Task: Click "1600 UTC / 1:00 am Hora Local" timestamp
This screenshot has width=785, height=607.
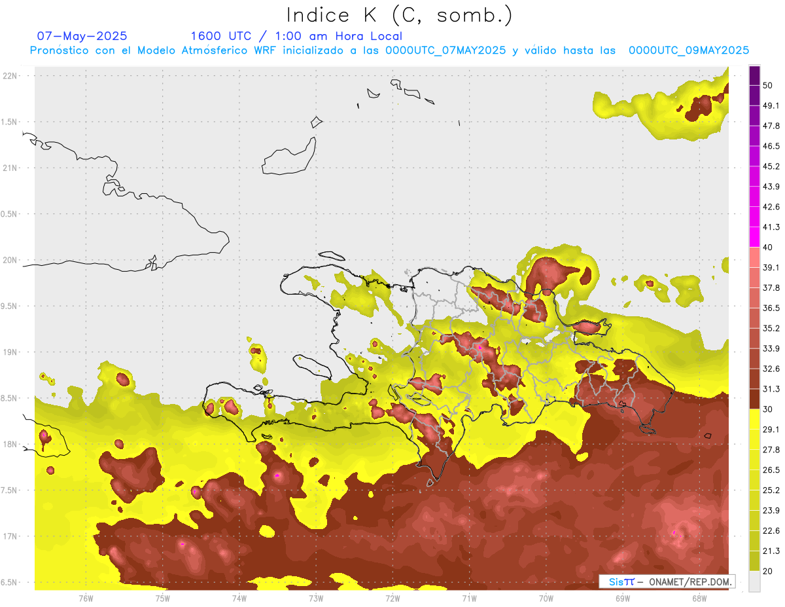Action: (x=296, y=36)
